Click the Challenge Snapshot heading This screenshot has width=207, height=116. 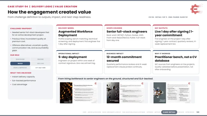(x=21, y=29)
